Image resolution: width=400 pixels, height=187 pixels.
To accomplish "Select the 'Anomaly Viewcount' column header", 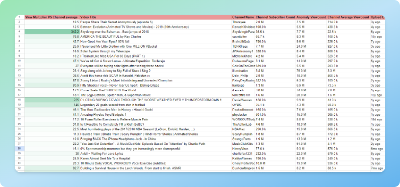I will 311,17.
